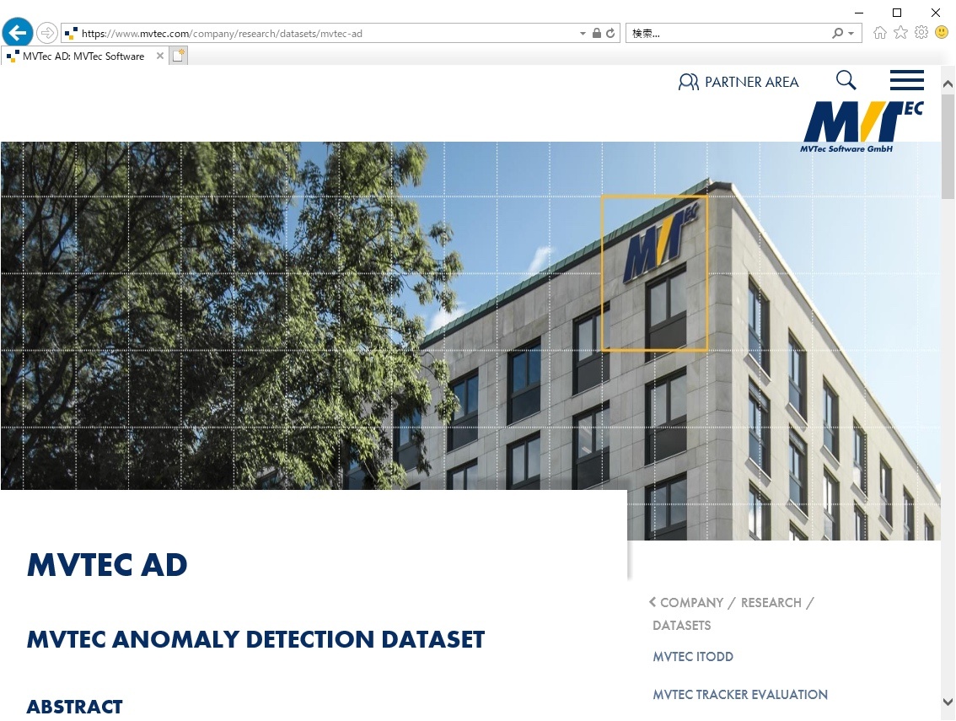Click the site favicon in address bar
Image resolution: width=956 pixels, height=721 pixels.
(x=72, y=34)
